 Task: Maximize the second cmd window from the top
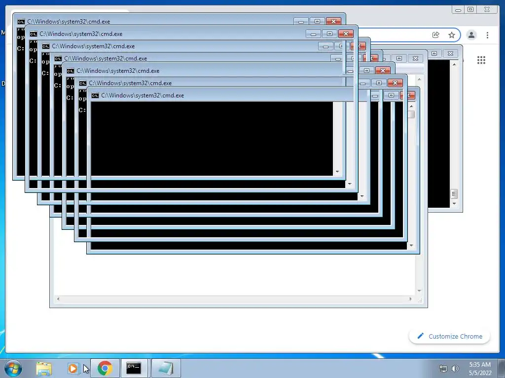(x=329, y=34)
